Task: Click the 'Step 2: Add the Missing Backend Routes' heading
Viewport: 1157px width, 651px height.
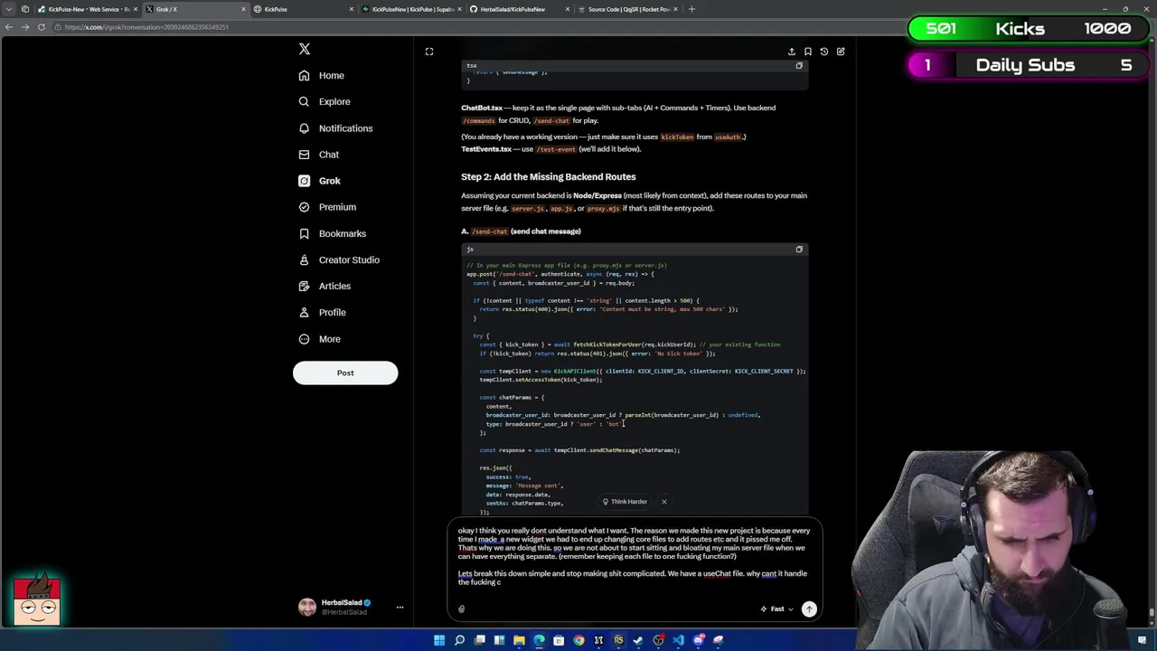Action: tap(548, 177)
